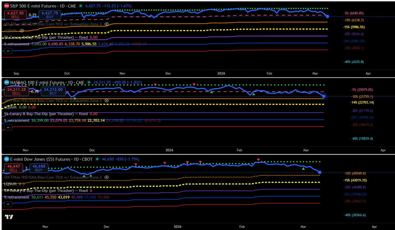Toggle visibility of the LQShift indicator on the S&P 500 chart
This screenshot has width=395, height=230.
click(22, 30)
